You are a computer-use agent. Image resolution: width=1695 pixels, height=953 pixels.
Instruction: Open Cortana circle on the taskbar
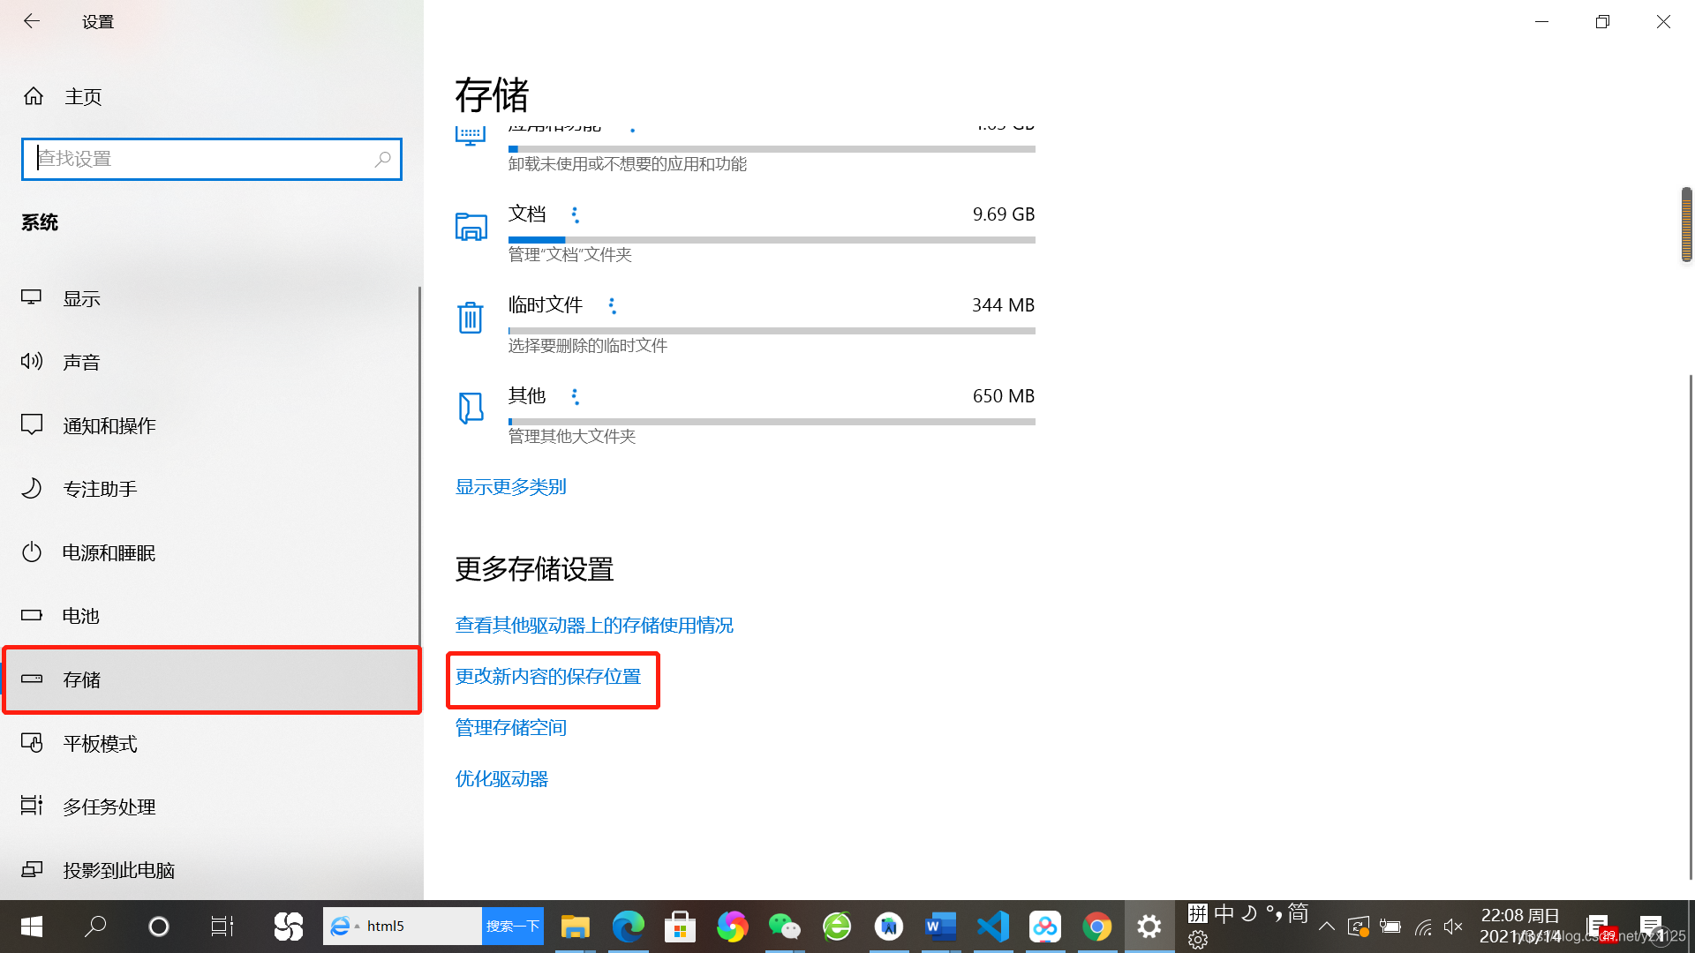(x=159, y=927)
